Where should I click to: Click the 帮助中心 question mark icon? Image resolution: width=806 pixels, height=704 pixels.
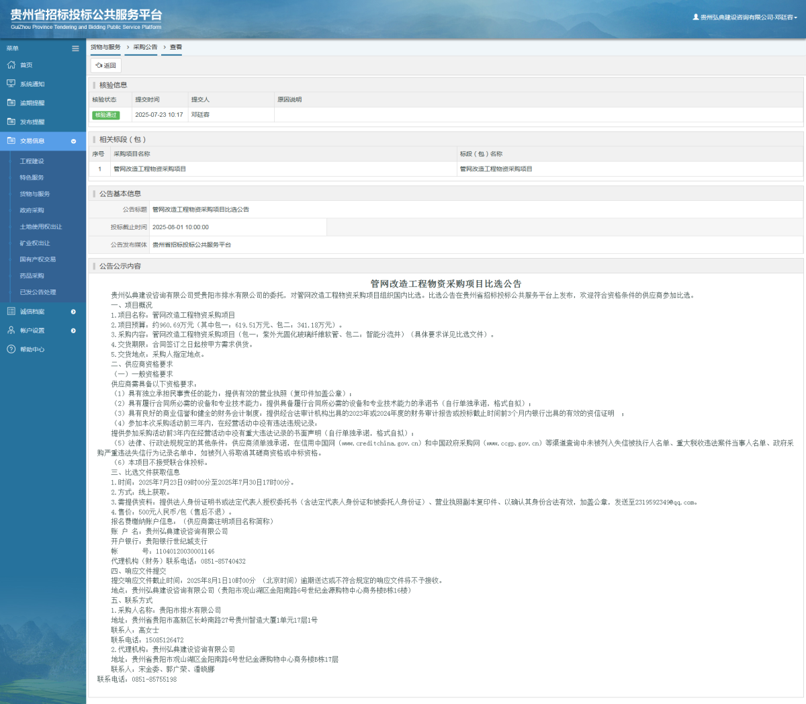pos(11,349)
